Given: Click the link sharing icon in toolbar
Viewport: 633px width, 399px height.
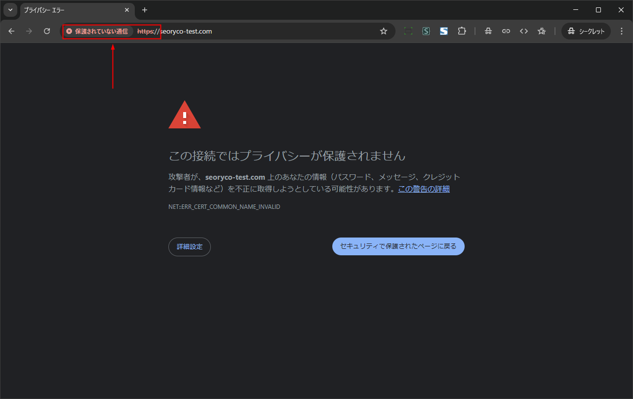Looking at the screenshot, I should [x=506, y=31].
